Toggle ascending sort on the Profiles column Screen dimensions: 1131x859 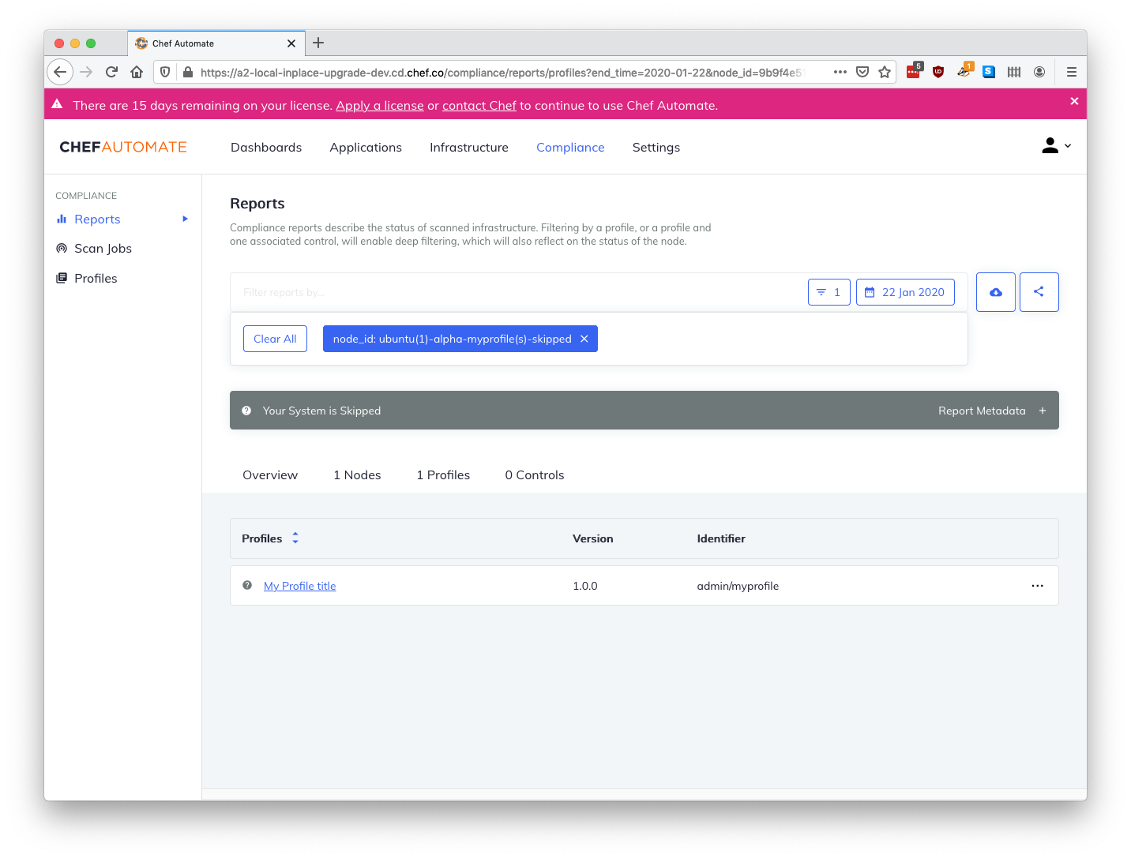(295, 534)
